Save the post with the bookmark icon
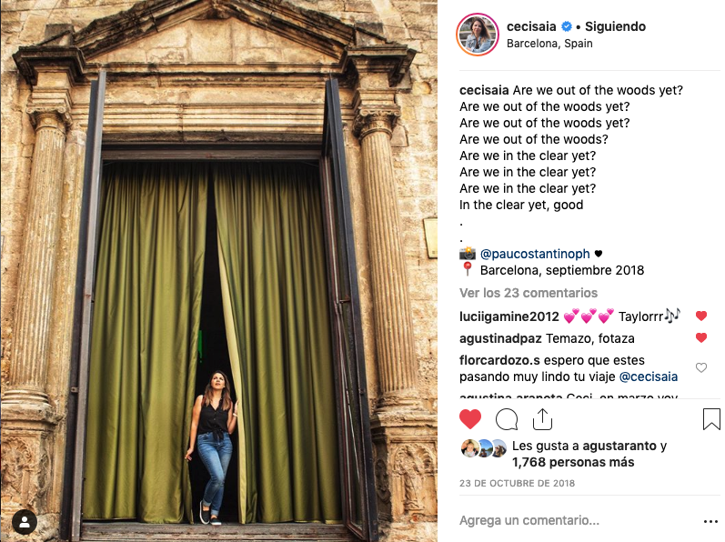The width and height of the screenshot is (725, 542). (711, 419)
